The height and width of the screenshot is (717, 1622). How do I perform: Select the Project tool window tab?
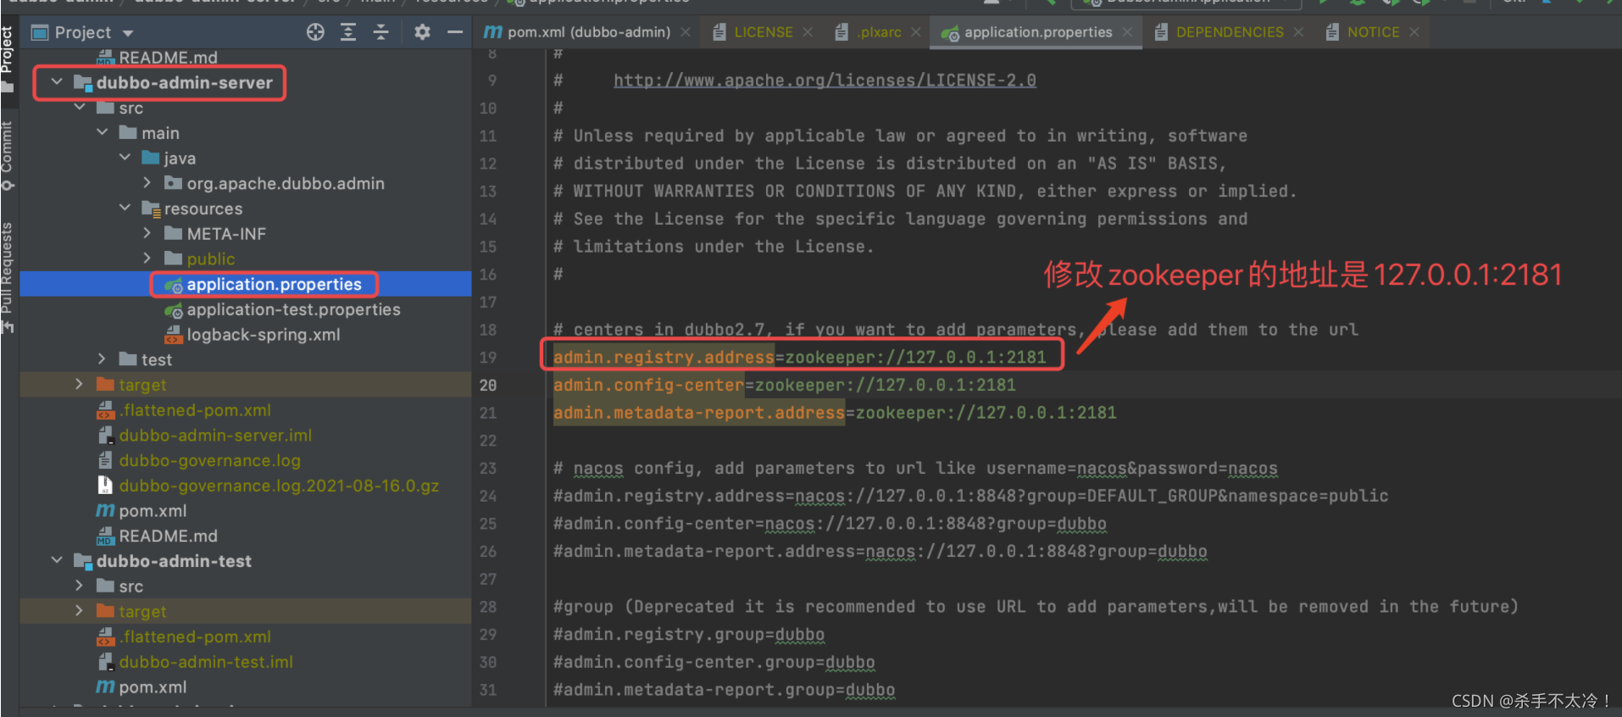coord(8,58)
